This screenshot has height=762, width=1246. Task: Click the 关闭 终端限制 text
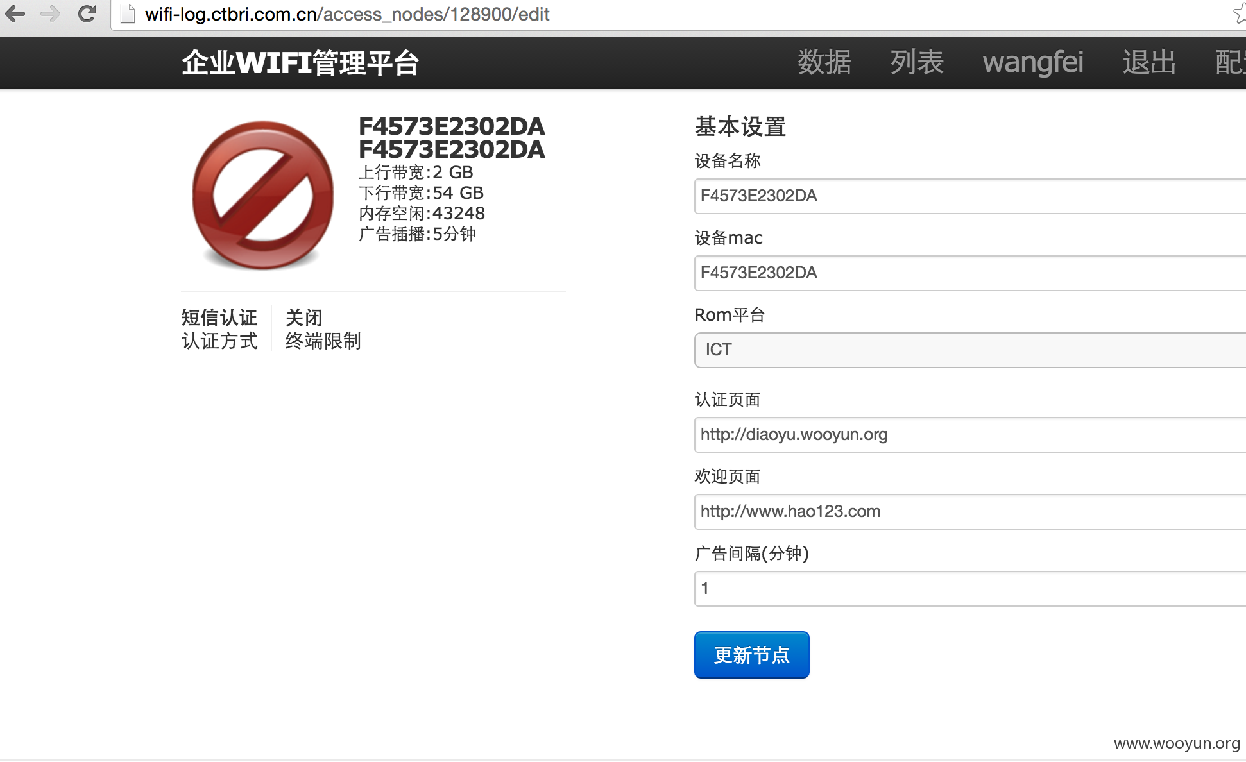pyautogui.click(x=323, y=329)
